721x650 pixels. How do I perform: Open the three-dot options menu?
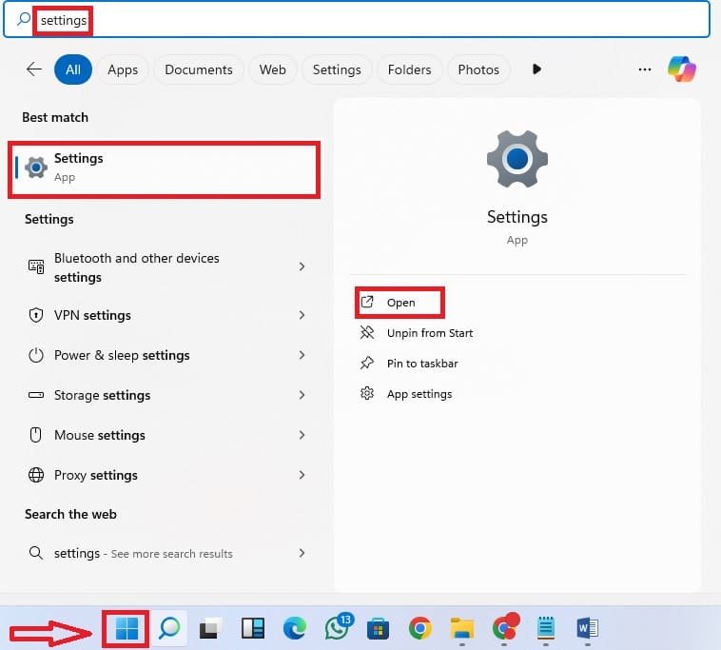(x=645, y=69)
